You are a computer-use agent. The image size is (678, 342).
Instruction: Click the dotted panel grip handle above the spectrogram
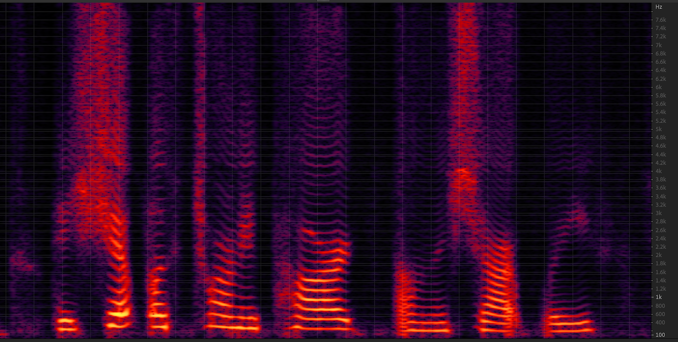coord(323,1)
